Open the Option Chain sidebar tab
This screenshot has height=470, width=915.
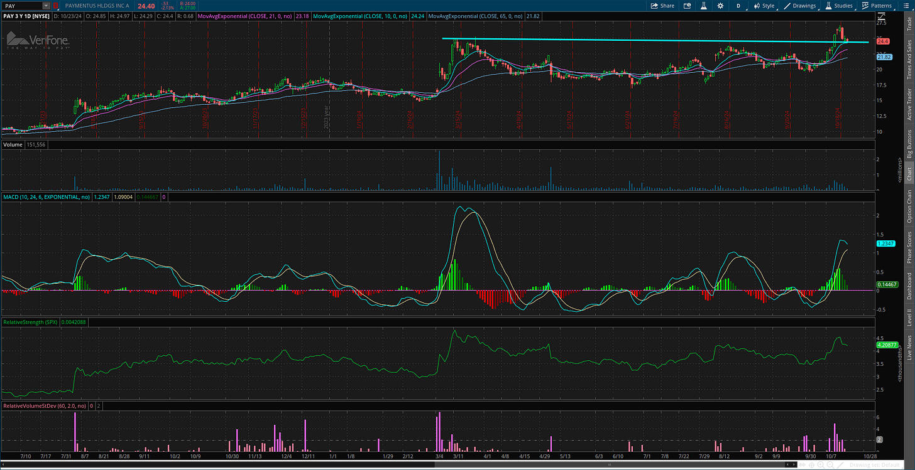tap(909, 206)
